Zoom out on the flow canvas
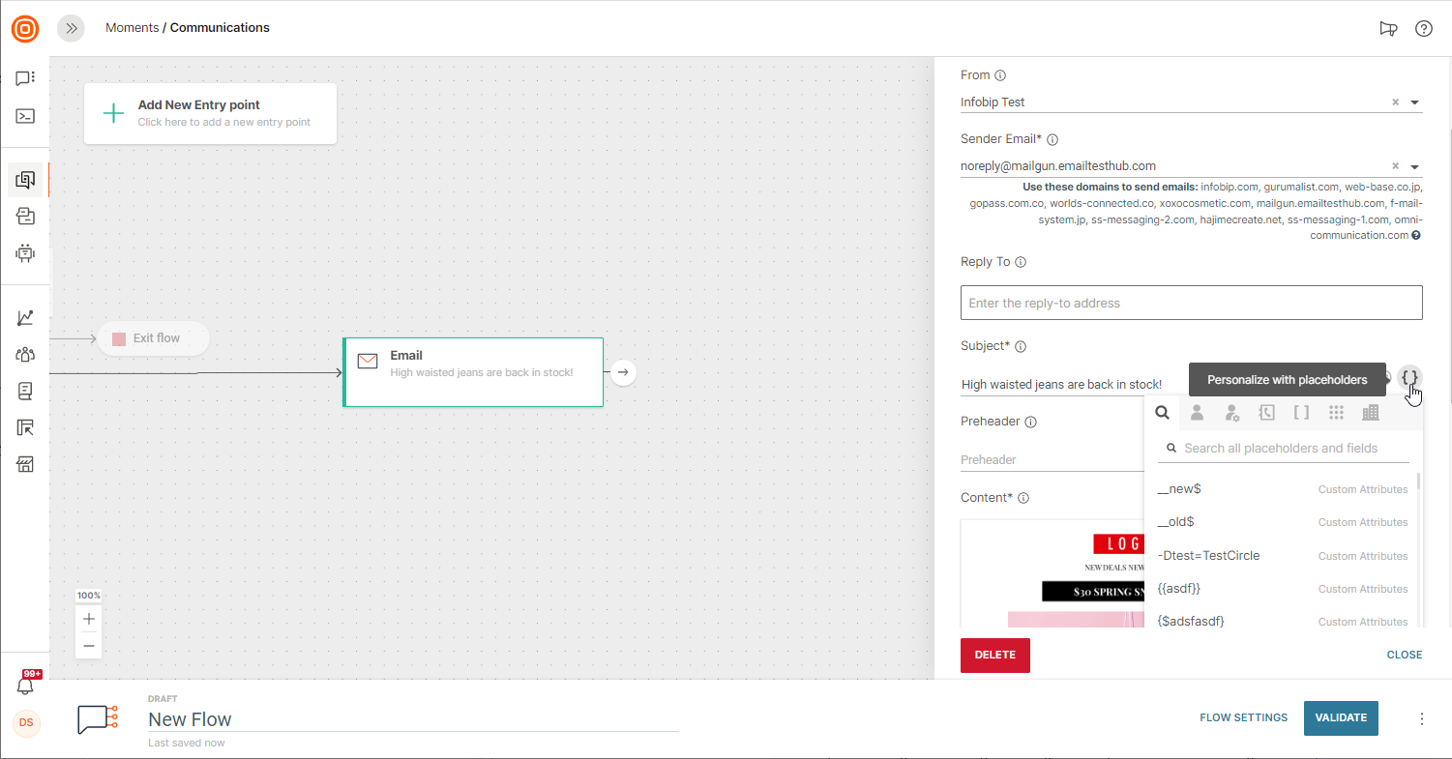 (x=89, y=646)
